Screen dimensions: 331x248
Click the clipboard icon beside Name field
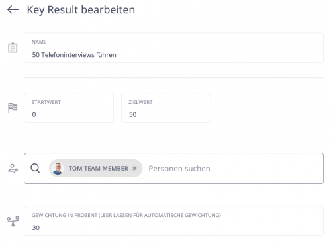[x=13, y=48]
